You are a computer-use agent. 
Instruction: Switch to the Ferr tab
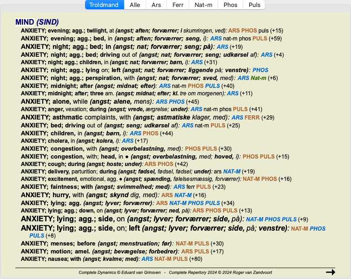point(178,5)
